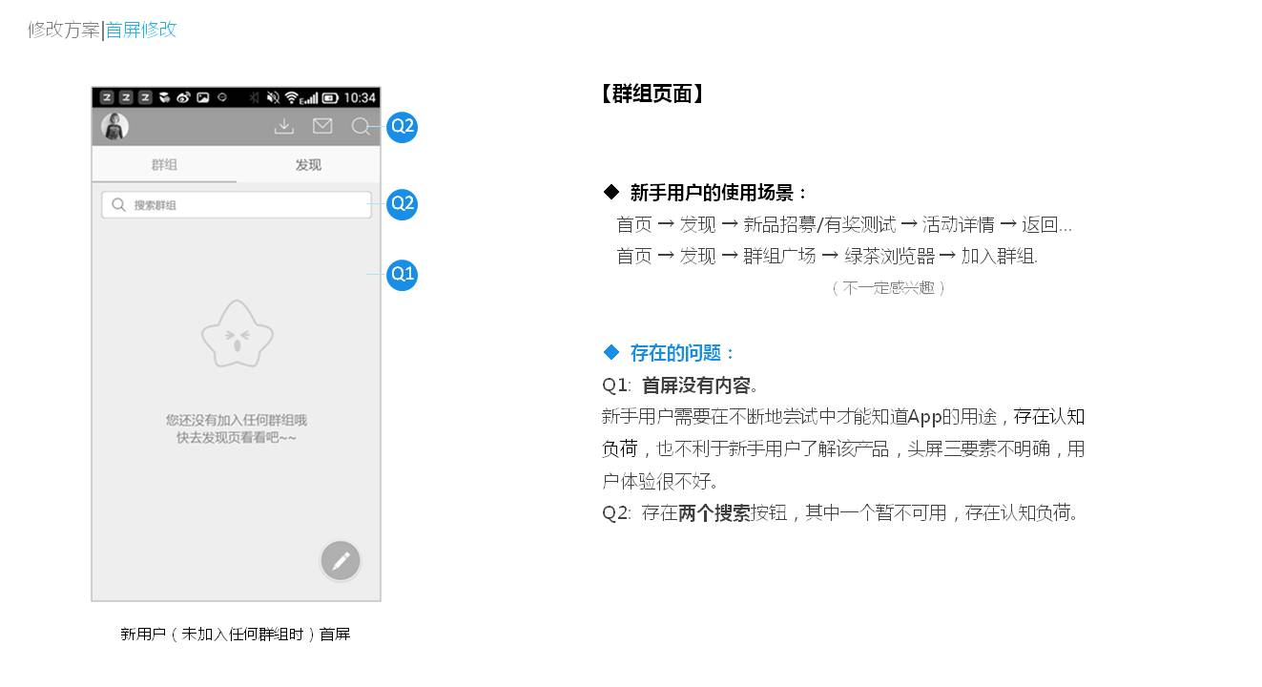This screenshot has width=1262, height=687.
Task: Tap the user avatar in the header
Action: click(114, 126)
